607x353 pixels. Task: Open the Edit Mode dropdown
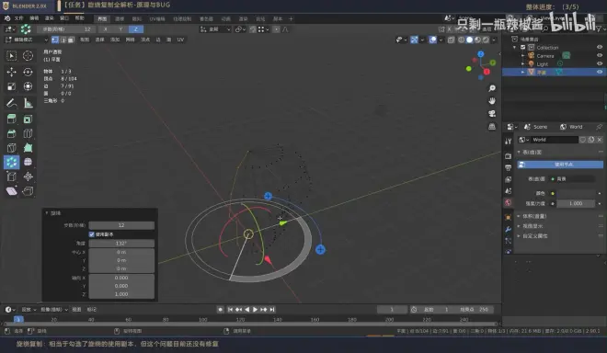(x=27, y=40)
